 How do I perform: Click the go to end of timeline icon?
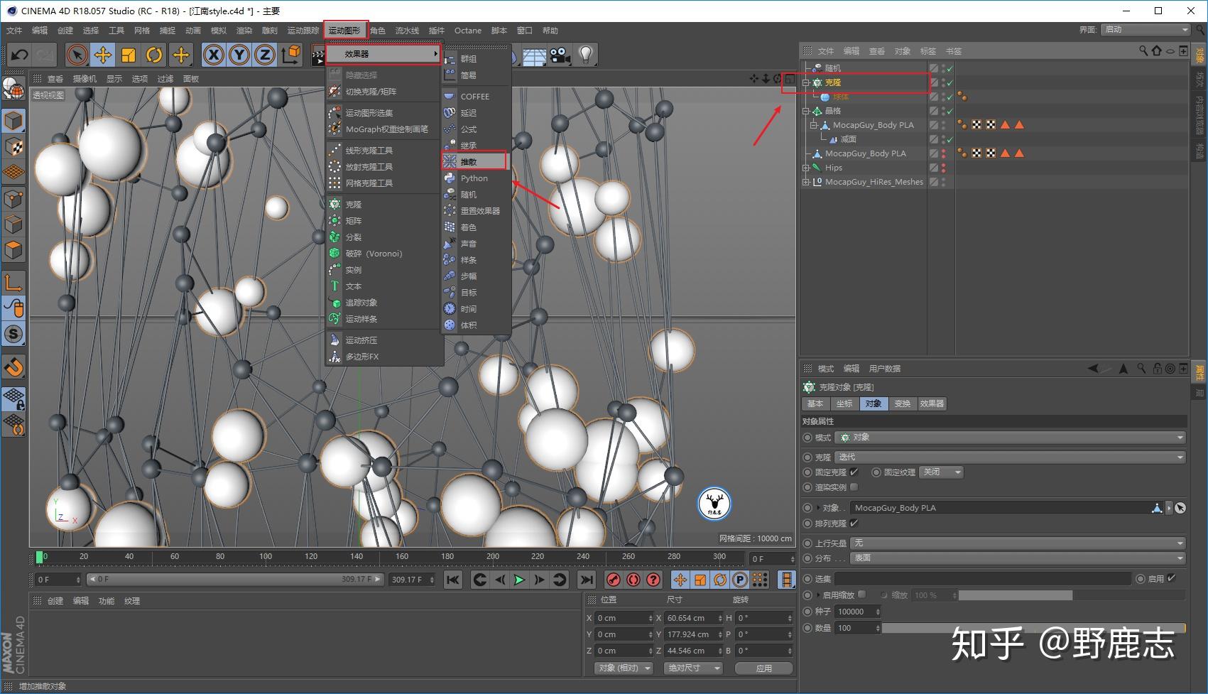(586, 580)
